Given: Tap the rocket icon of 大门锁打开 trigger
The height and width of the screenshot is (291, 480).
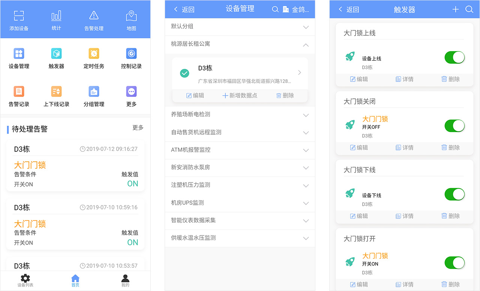Looking at the screenshot, I should [x=350, y=262].
